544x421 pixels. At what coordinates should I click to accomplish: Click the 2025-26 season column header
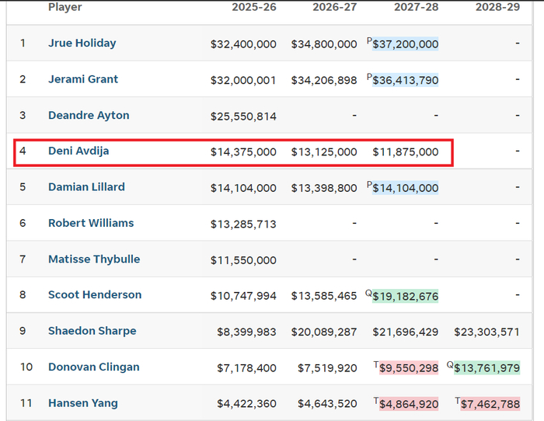pos(254,8)
